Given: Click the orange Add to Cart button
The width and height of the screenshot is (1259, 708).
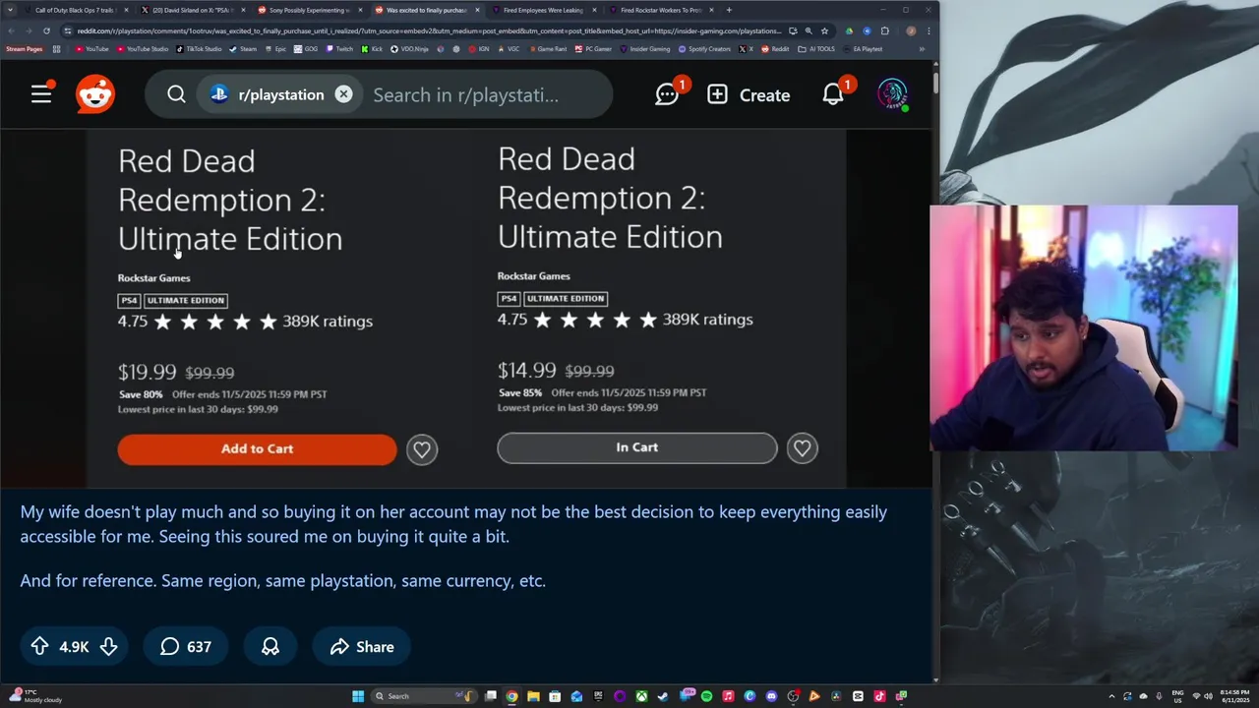Looking at the screenshot, I should pyautogui.click(x=257, y=448).
